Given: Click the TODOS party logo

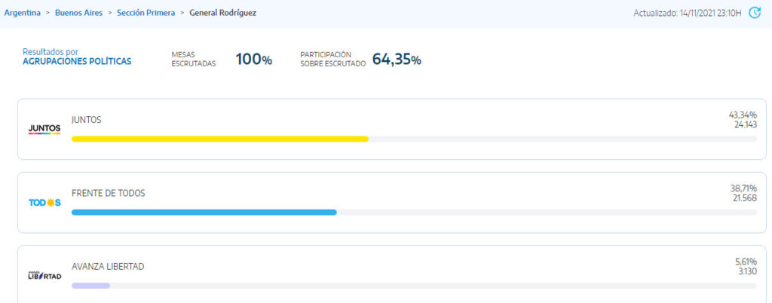Looking at the screenshot, I should point(44,203).
